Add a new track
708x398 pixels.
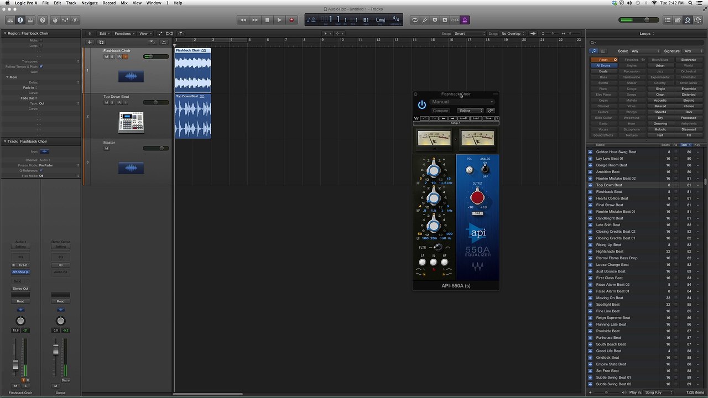coord(90,42)
